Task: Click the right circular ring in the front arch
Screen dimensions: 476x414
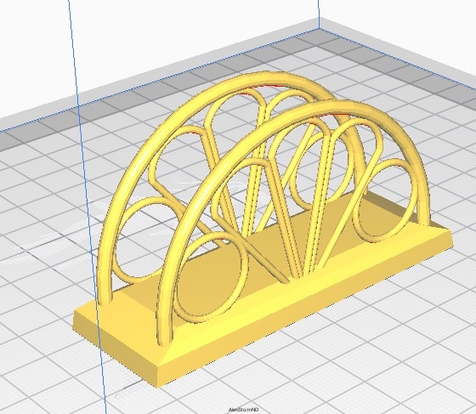Action: [383, 201]
